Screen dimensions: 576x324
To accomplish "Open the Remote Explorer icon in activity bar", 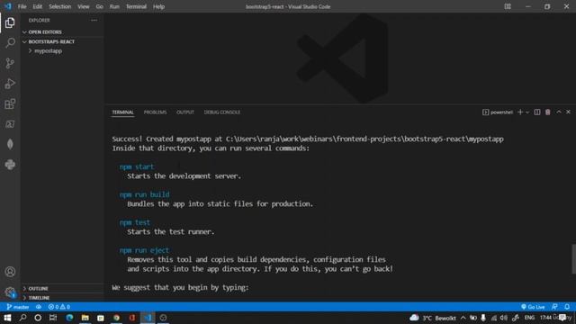I will (10, 124).
